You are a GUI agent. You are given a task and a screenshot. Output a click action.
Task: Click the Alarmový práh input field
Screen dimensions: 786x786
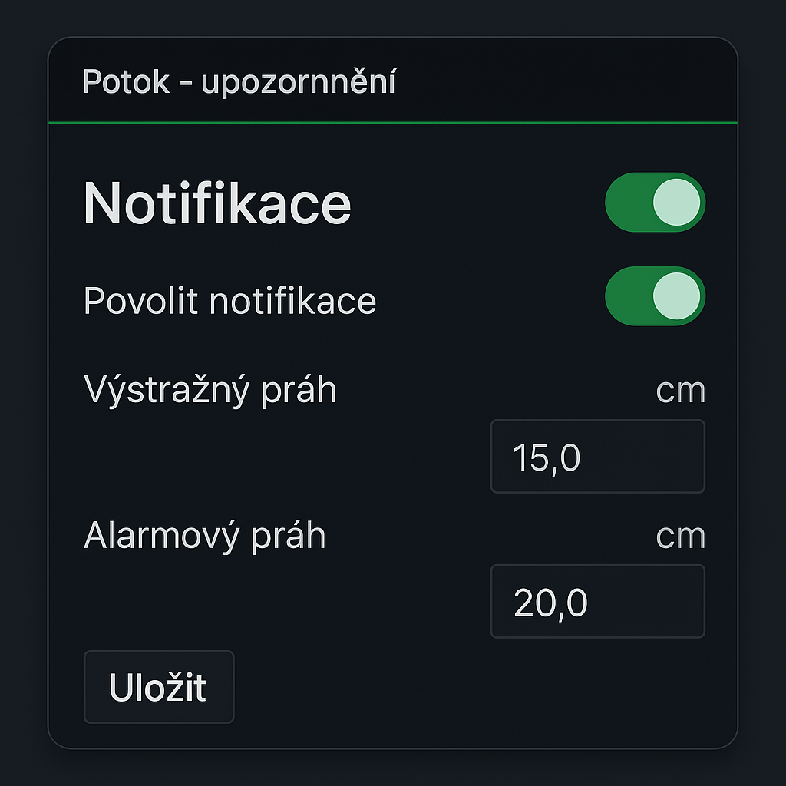pyautogui.click(x=597, y=601)
